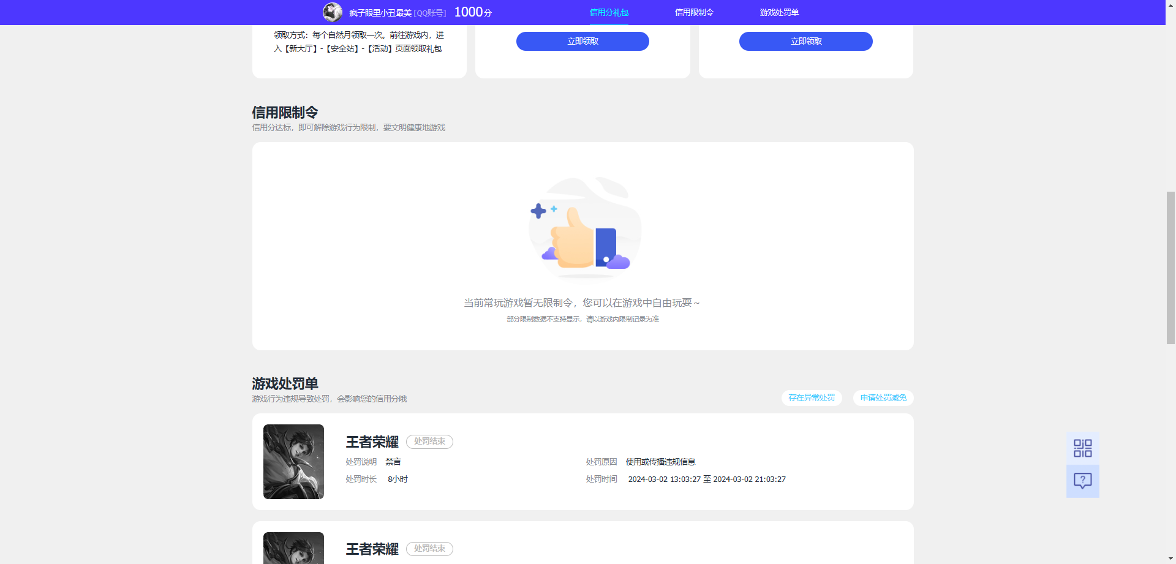Switch to the 游戏处罚单 tab
Viewport: 1176px width, 564px height.
pyautogui.click(x=778, y=12)
